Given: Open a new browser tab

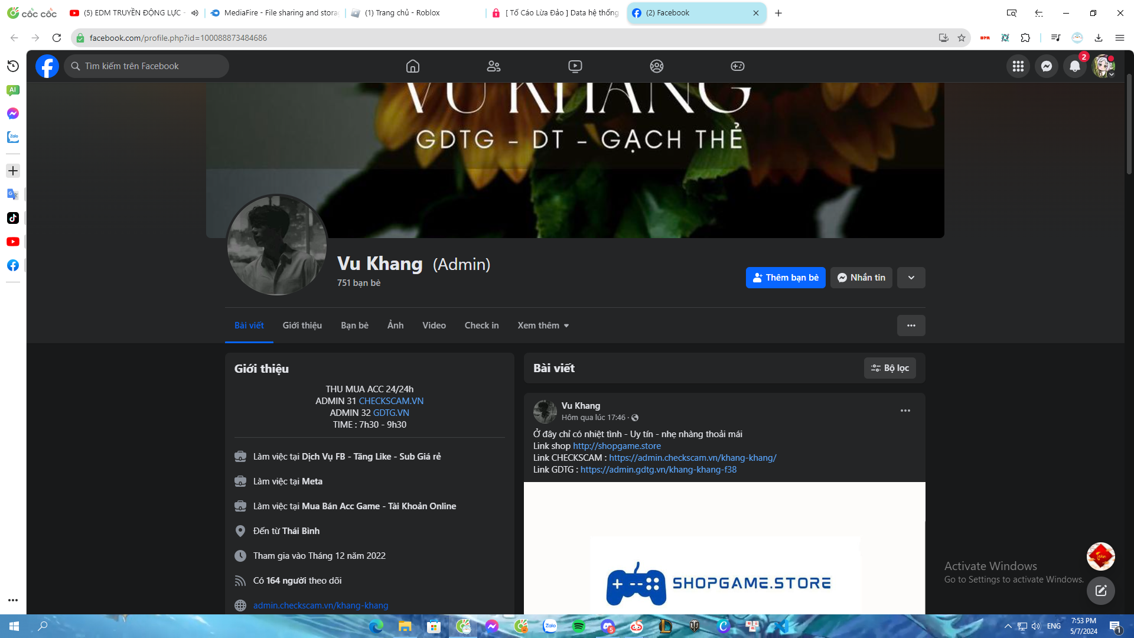Looking at the screenshot, I should pyautogui.click(x=778, y=13).
